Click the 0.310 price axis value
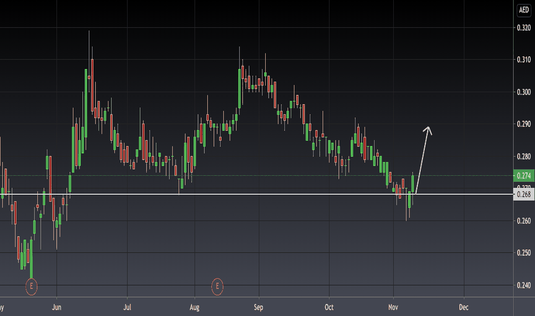Image resolution: width=535 pixels, height=316 pixels. click(x=524, y=60)
